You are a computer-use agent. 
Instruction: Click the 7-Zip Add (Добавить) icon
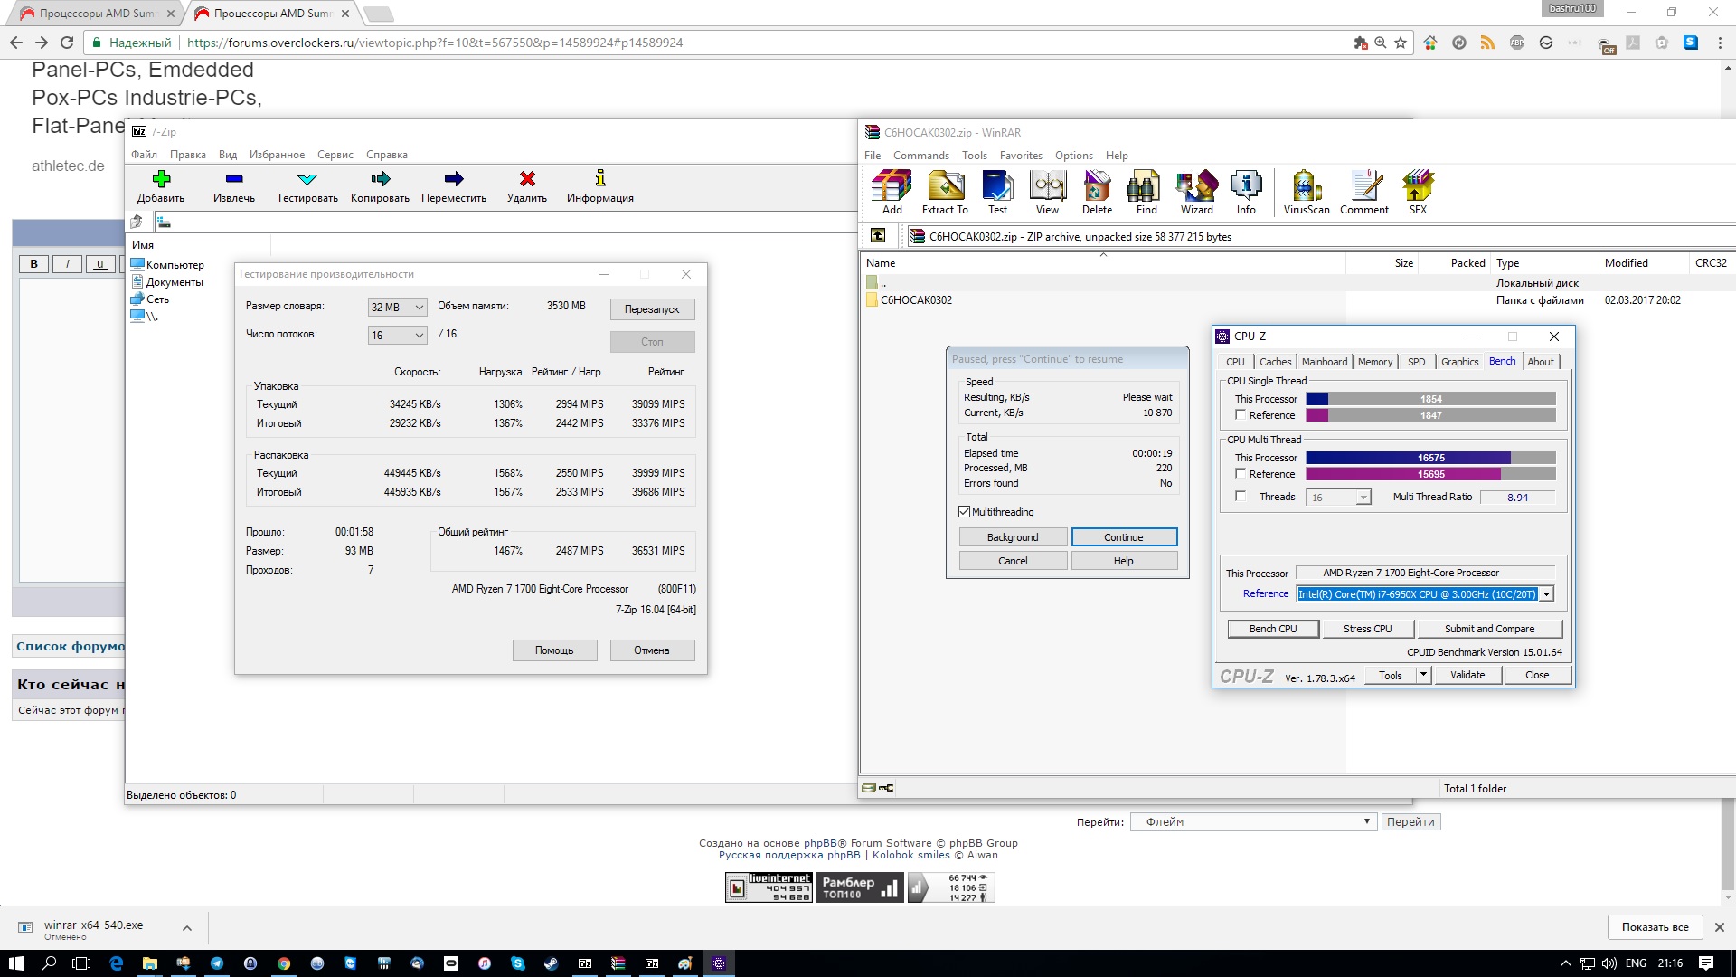pyautogui.click(x=161, y=179)
